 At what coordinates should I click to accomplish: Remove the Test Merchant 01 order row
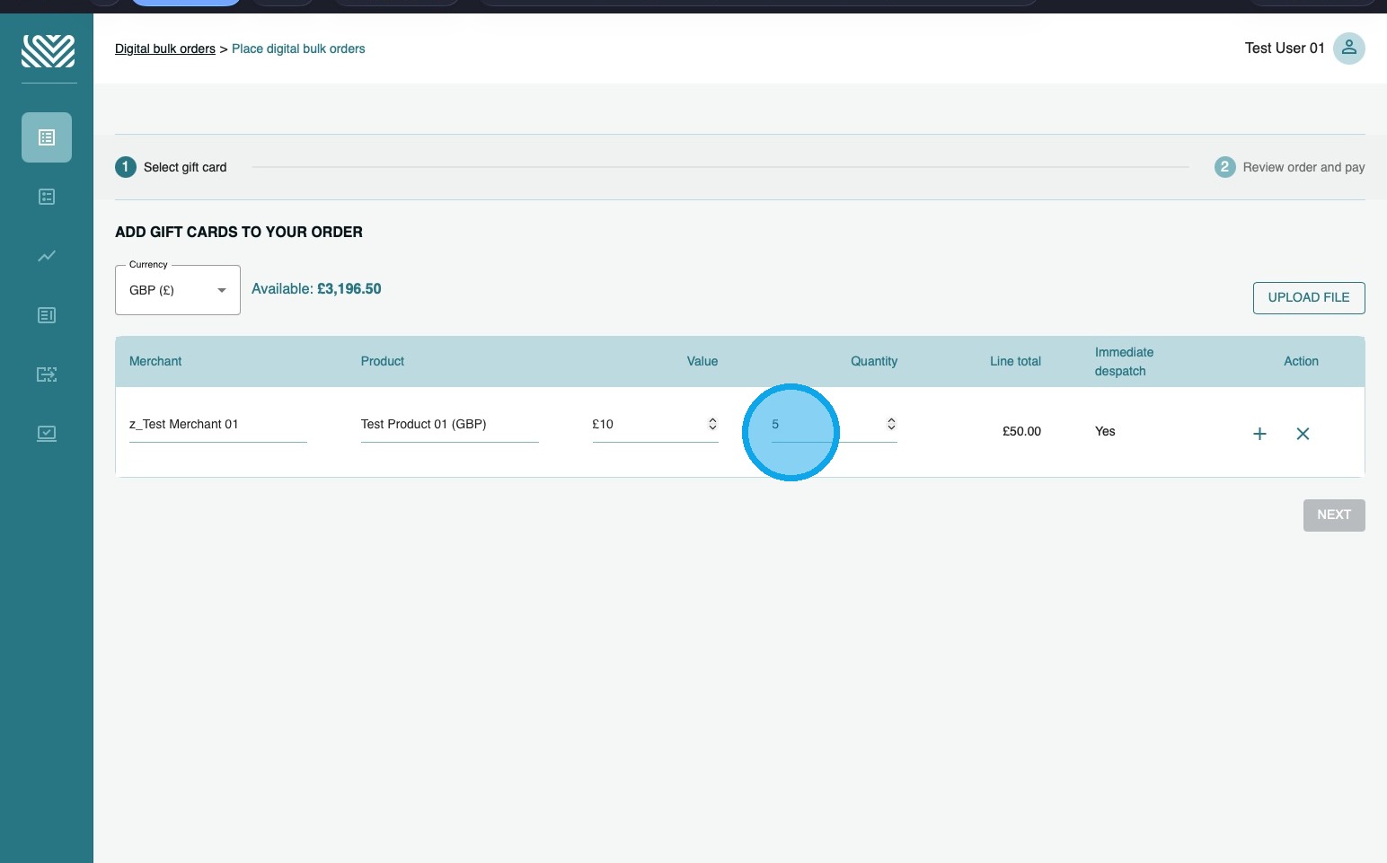1303,434
